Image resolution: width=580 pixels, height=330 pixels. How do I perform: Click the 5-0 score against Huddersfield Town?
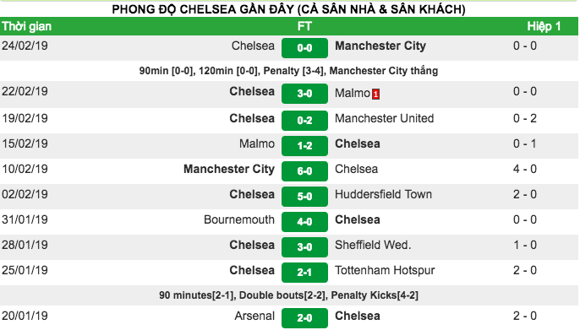304,197
